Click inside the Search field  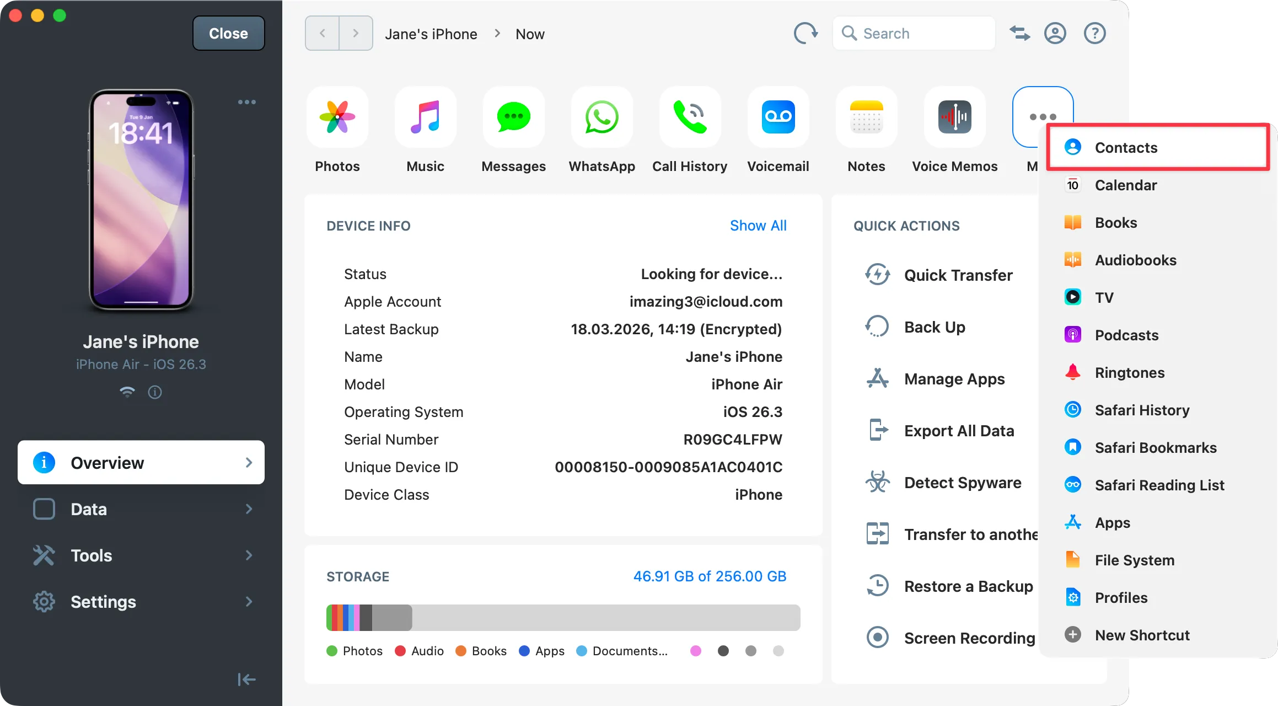point(913,33)
